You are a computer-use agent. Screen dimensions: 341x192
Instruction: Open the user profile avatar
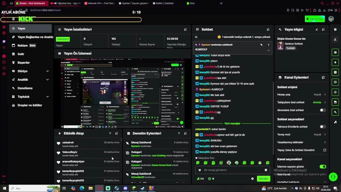[x=331, y=19]
